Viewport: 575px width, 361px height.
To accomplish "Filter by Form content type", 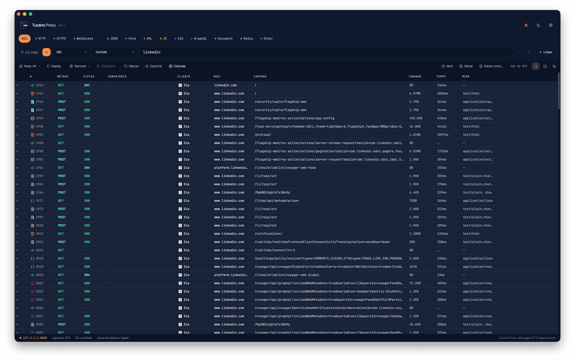I will click(131, 39).
